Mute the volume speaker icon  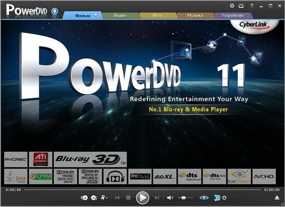170,198
